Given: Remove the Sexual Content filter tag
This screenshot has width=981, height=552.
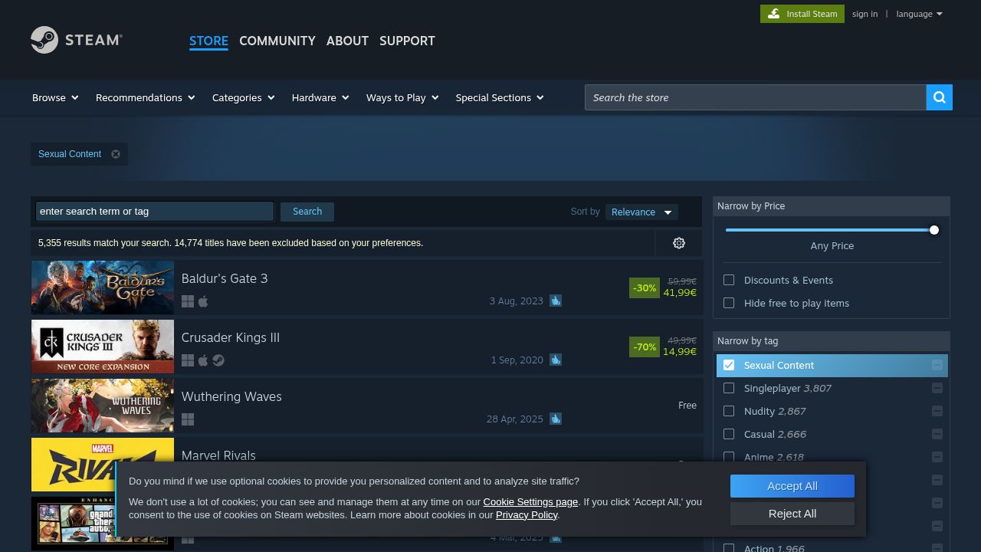Looking at the screenshot, I should [116, 154].
